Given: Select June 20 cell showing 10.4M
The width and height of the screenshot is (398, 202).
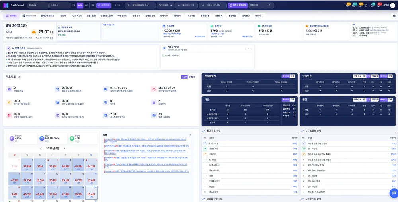Looking at the screenshot, I should (91, 193).
